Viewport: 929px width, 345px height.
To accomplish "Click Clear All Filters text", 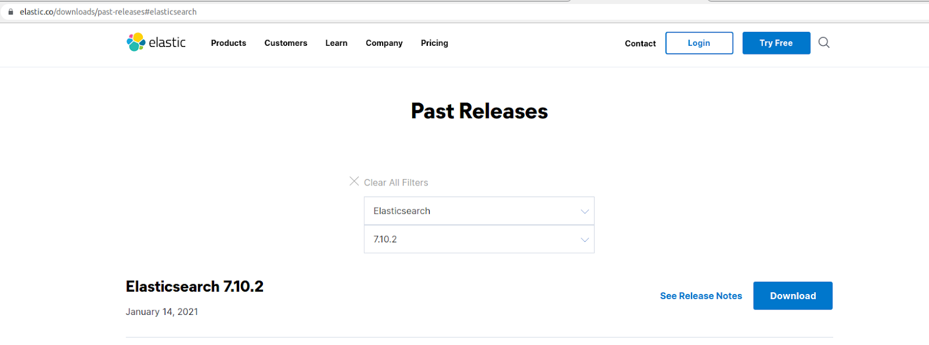I will coord(396,183).
